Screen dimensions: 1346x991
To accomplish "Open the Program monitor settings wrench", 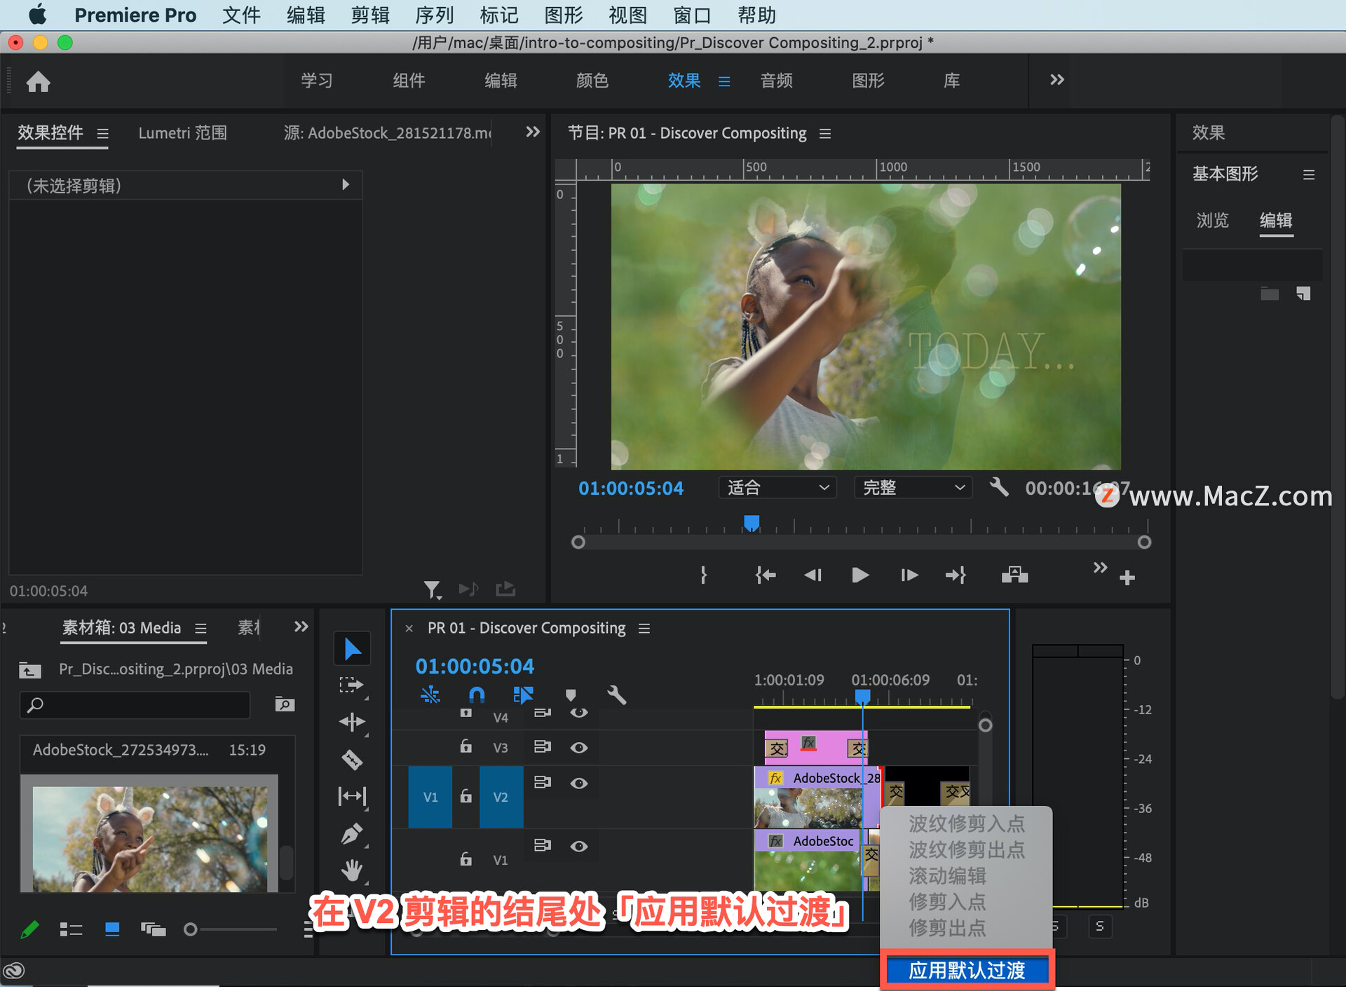I will tap(999, 487).
